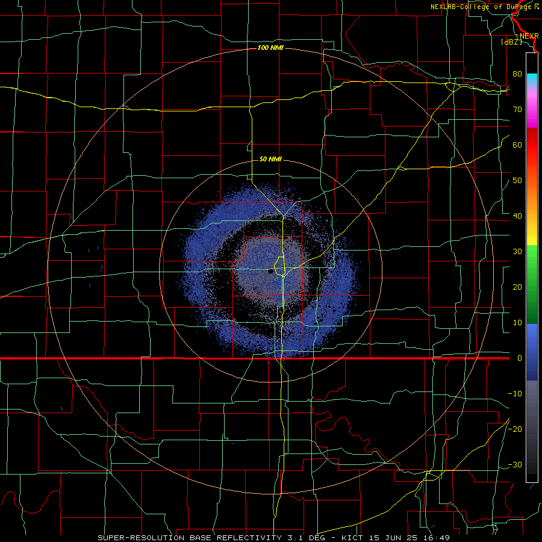
Task: Select the 30 value on dBZ scale
Action: pos(517,252)
